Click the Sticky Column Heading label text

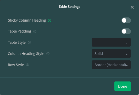(27, 20)
